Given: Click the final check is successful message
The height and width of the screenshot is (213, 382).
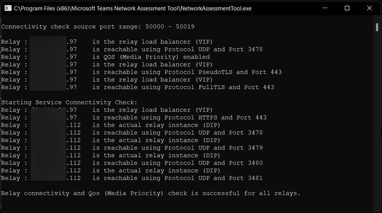Looking at the screenshot, I should 151,193.
